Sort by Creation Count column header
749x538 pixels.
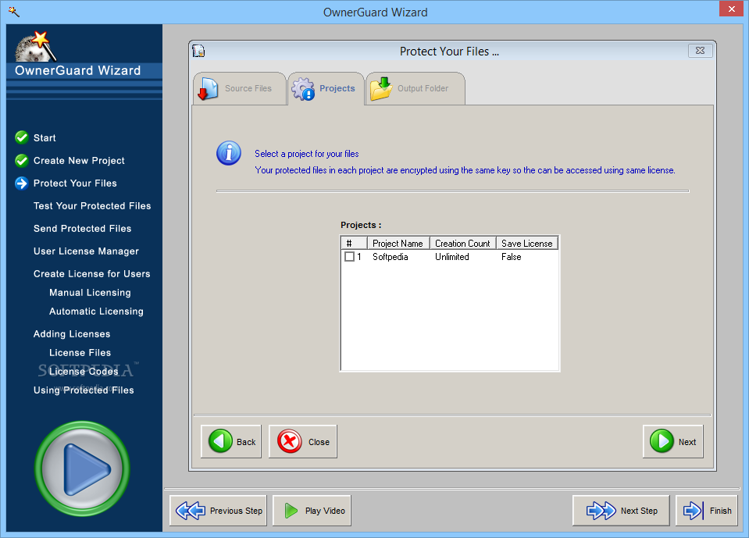click(463, 244)
